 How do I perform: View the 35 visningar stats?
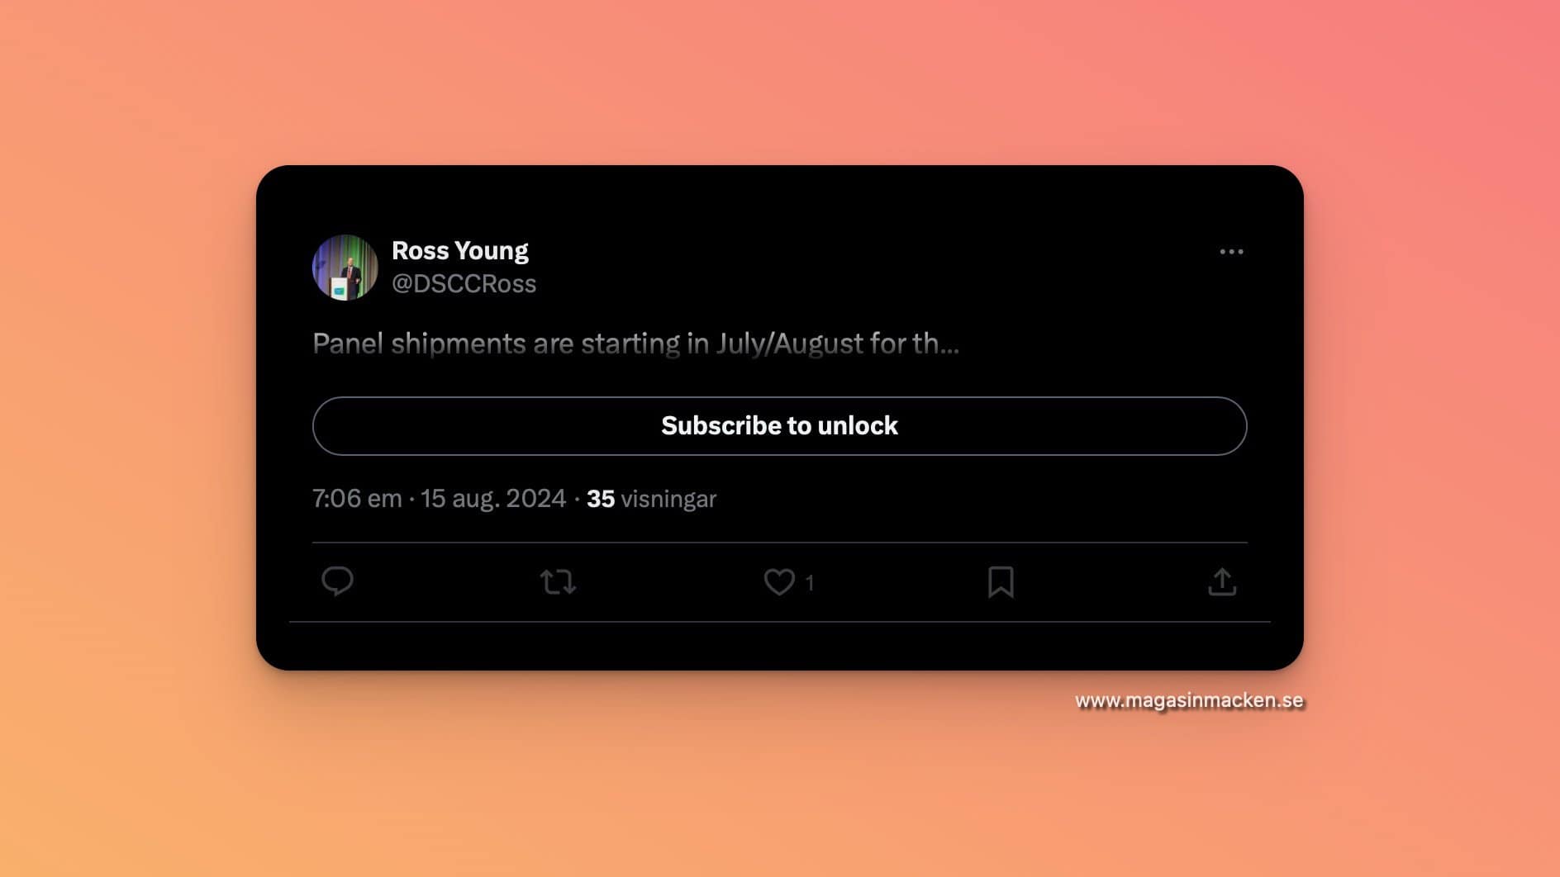[651, 499]
